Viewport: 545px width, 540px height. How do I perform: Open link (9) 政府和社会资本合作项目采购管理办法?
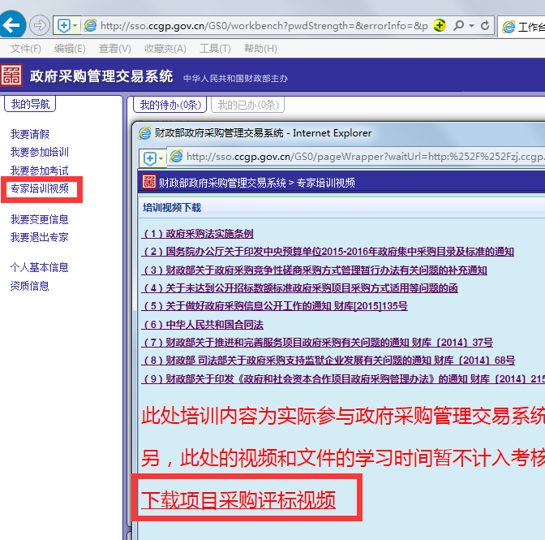coord(343,379)
